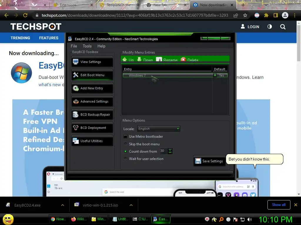Click the TechSpot LOGIN link
Image resolution: width=301 pixels, height=225 pixels.
(250, 27)
